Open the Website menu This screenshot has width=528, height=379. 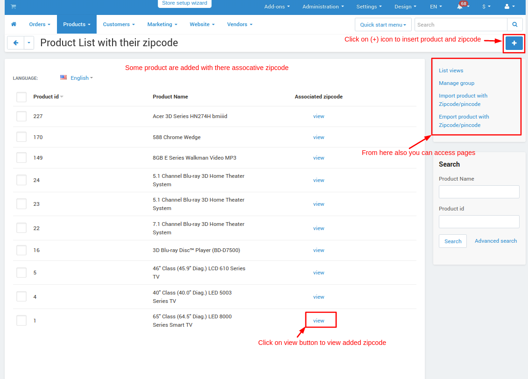pyautogui.click(x=202, y=24)
